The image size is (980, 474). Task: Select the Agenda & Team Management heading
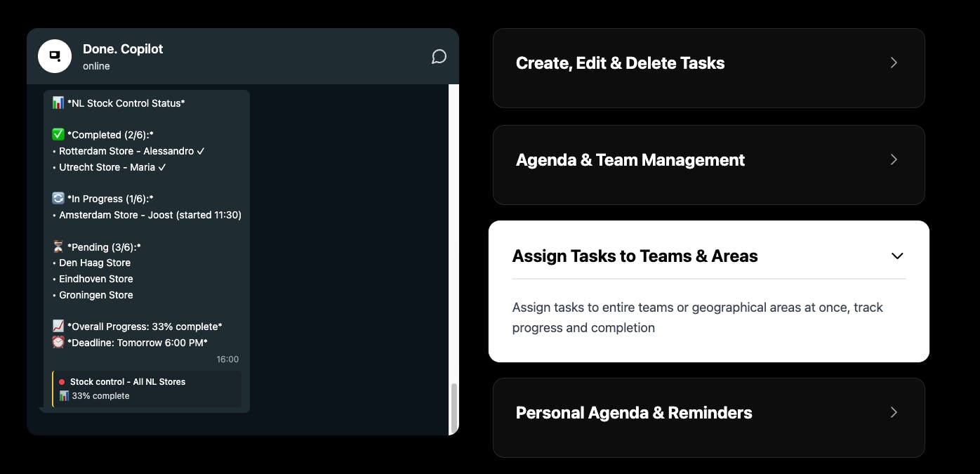[x=630, y=160]
